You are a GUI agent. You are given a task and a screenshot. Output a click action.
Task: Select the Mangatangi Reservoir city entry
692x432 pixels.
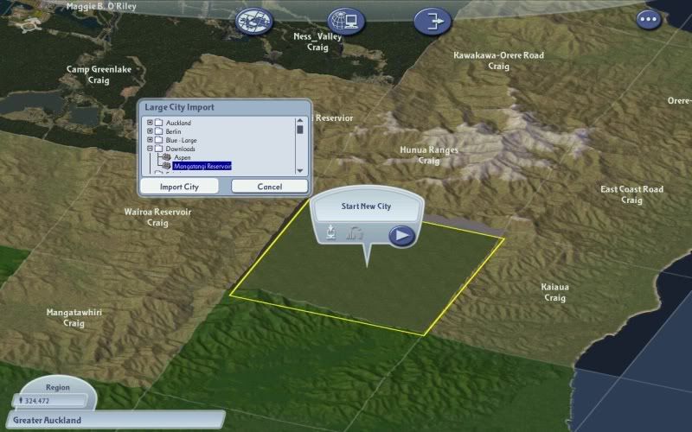(x=202, y=166)
